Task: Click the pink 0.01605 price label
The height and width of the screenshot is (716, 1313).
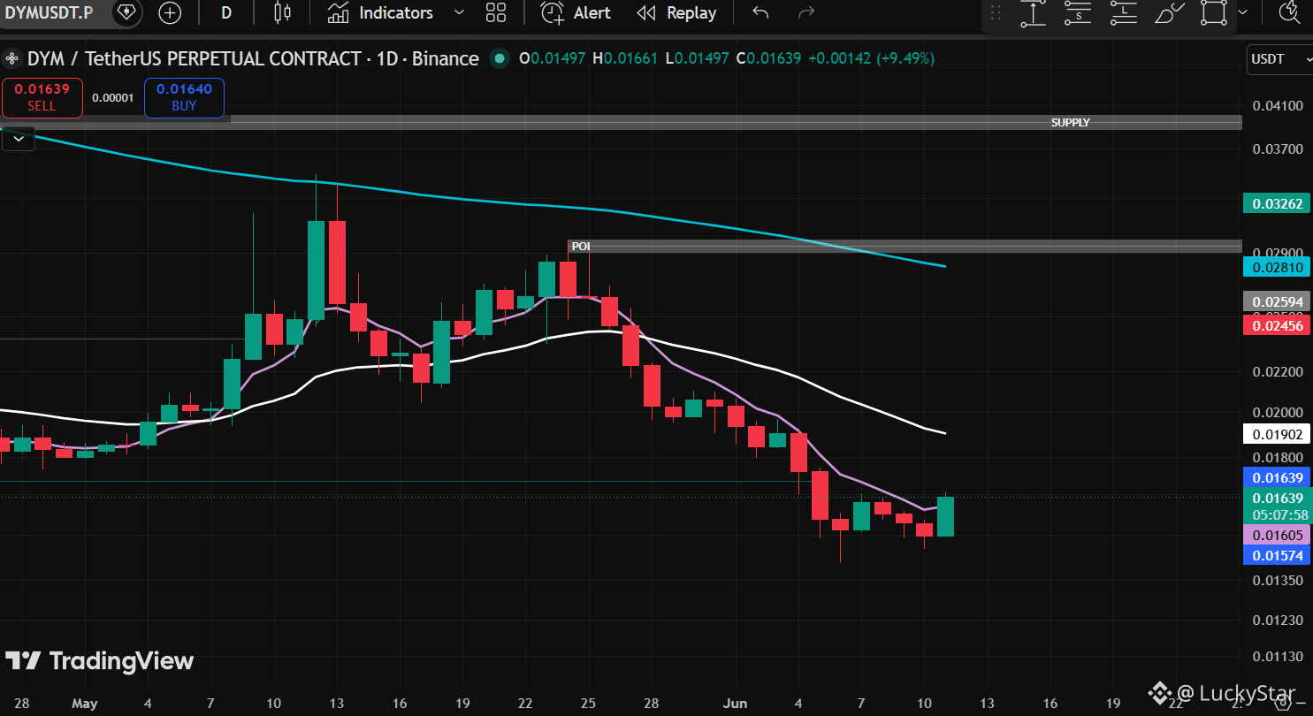Action: [x=1277, y=534]
